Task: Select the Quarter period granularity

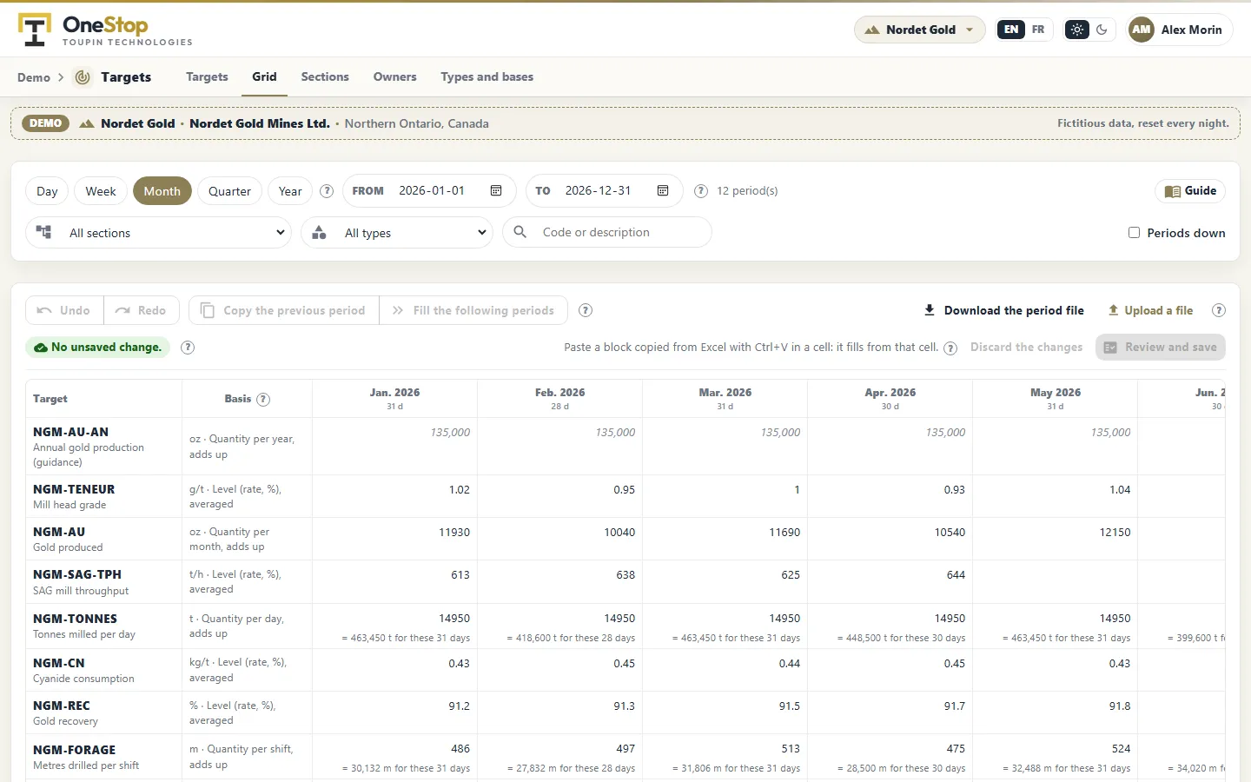Action: [x=229, y=191]
